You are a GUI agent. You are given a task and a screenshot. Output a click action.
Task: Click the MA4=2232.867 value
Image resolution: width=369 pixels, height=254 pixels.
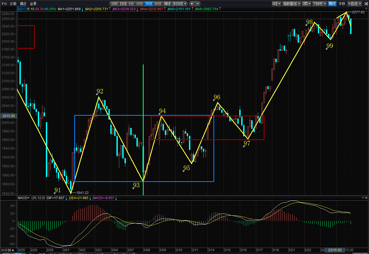pos(151,9)
